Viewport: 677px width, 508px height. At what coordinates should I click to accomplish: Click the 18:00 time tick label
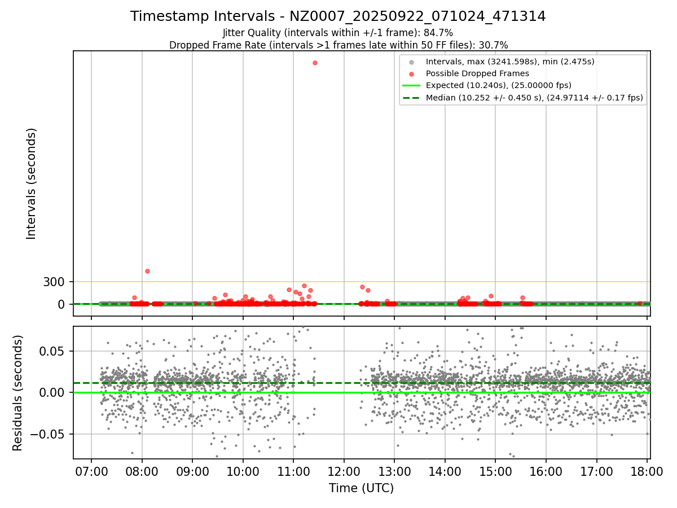pyautogui.click(x=647, y=471)
